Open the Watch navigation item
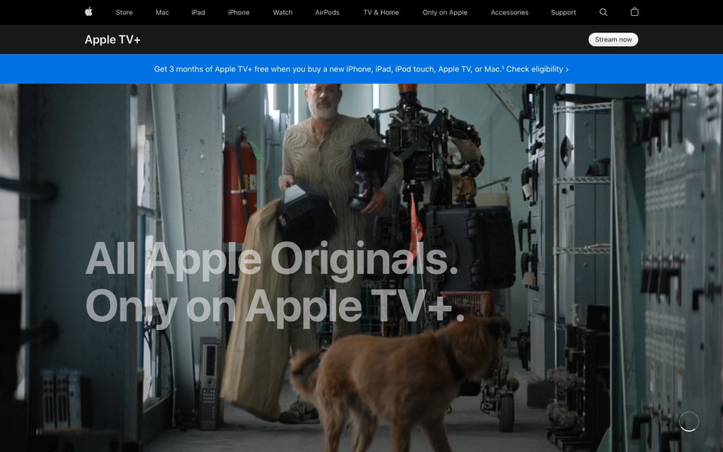 pos(282,13)
